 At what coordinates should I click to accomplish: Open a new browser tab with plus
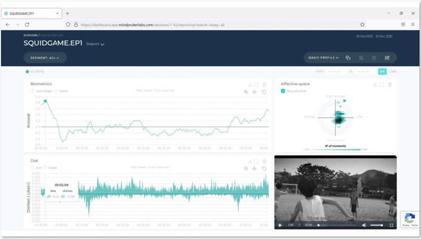(x=67, y=13)
